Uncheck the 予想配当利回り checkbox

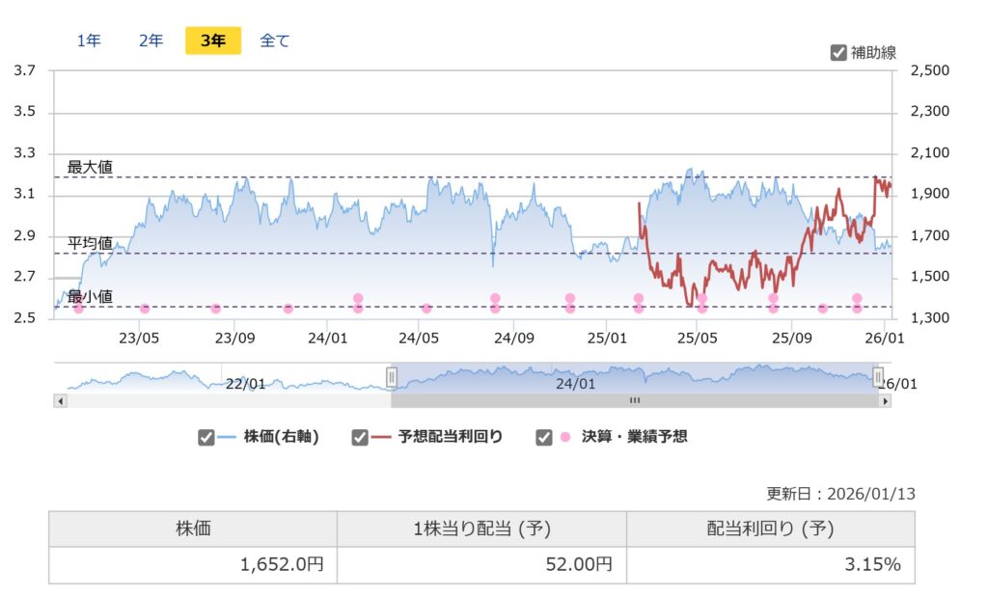(x=359, y=436)
